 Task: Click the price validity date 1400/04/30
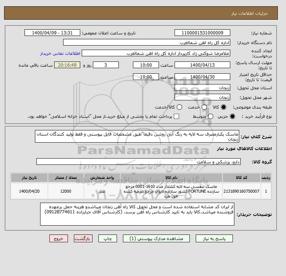[202, 77]
